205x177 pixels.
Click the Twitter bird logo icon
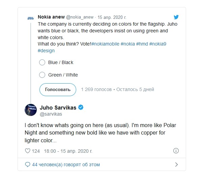tap(176, 17)
